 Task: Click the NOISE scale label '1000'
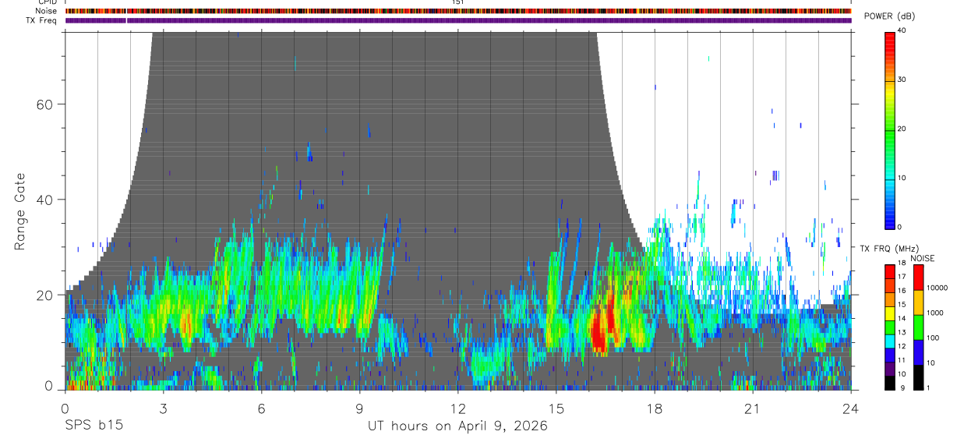(x=934, y=313)
